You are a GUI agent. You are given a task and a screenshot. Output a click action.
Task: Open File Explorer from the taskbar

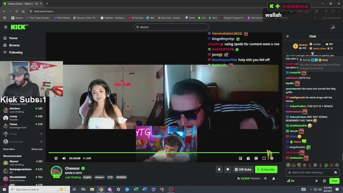pos(92,190)
